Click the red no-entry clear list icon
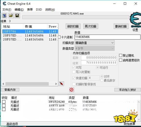Screen dimensions: 141x127 [x=72, y=90]
